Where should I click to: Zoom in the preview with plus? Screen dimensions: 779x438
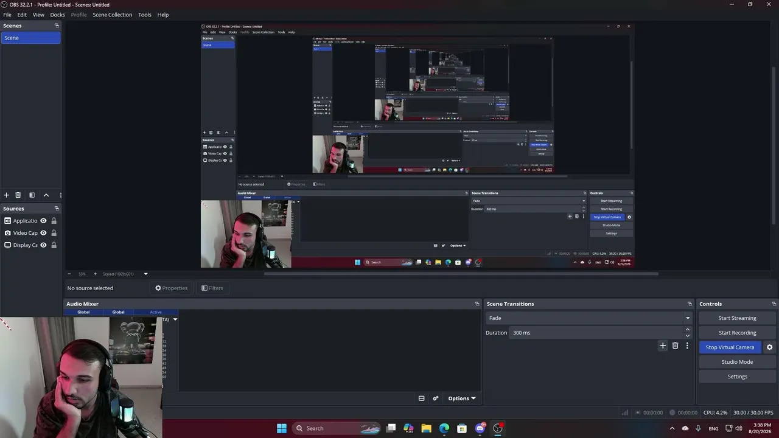coord(95,274)
